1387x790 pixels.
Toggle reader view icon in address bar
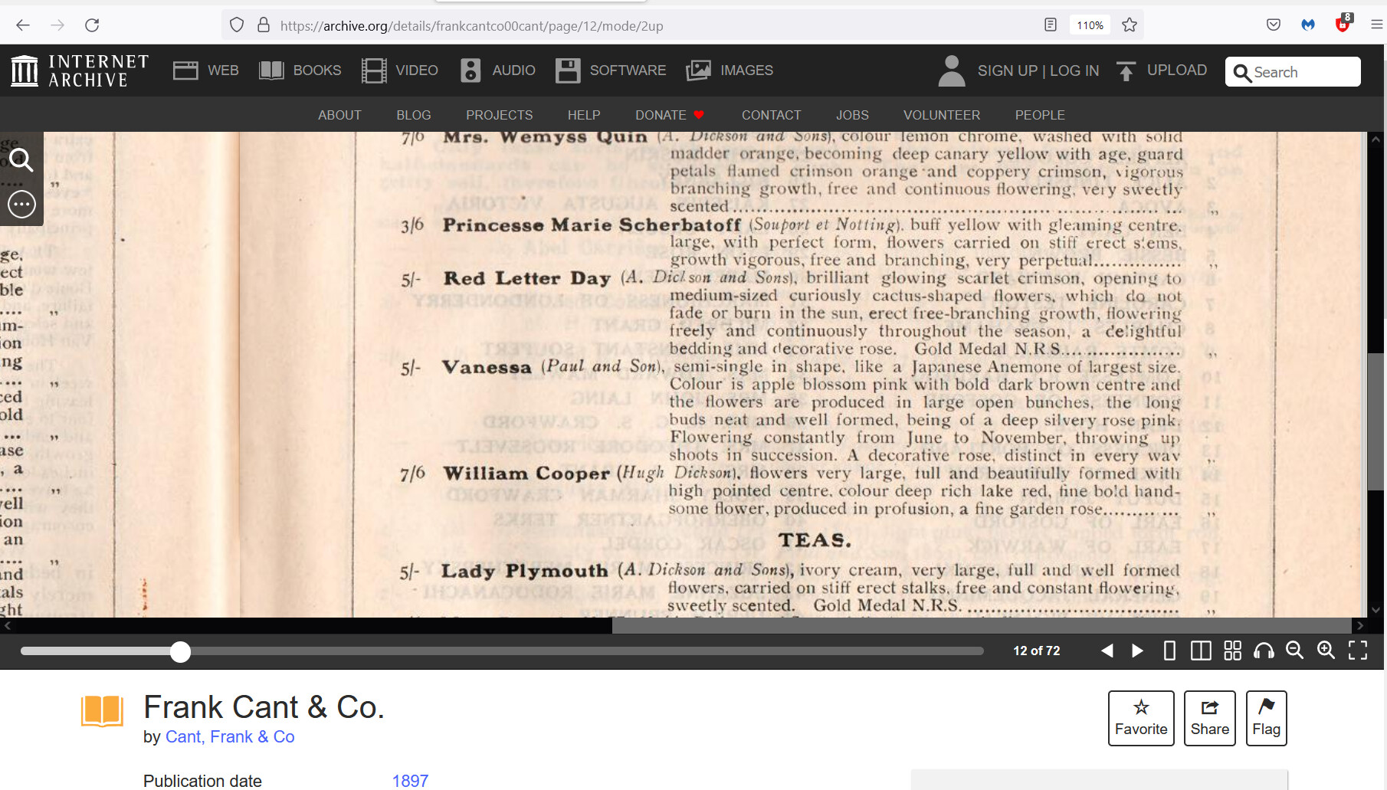[x=1051, y=25]
